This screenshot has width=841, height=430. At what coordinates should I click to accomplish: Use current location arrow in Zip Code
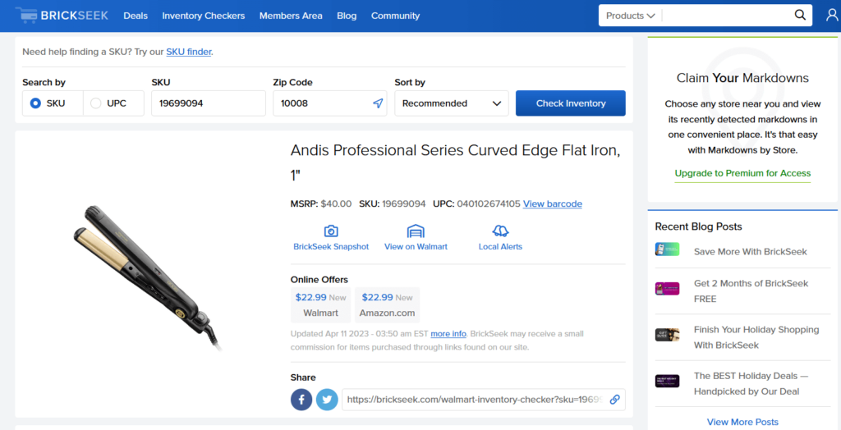point(378,103)
